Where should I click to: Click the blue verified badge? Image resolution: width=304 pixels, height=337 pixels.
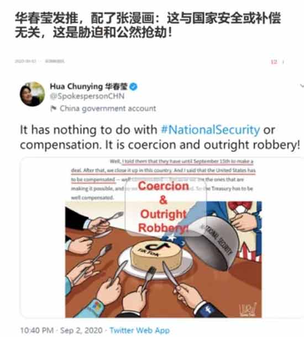[x=134, y=87]
